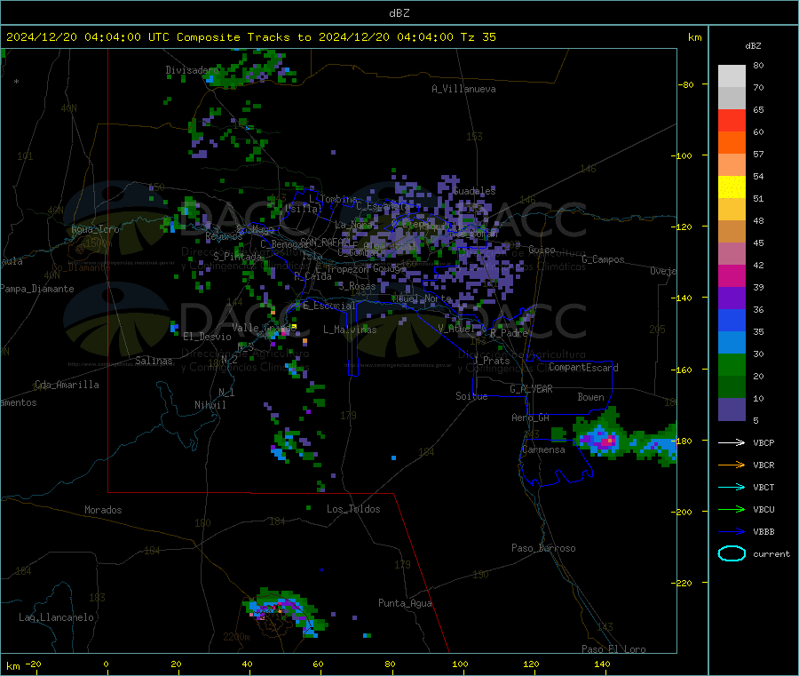Click the 'Nihuil' map label
The image size is (799, 676).
click(210, 405)
